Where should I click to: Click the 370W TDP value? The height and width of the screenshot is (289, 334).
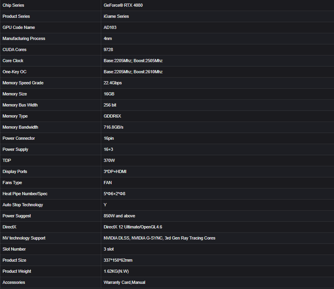click(109, 161)
